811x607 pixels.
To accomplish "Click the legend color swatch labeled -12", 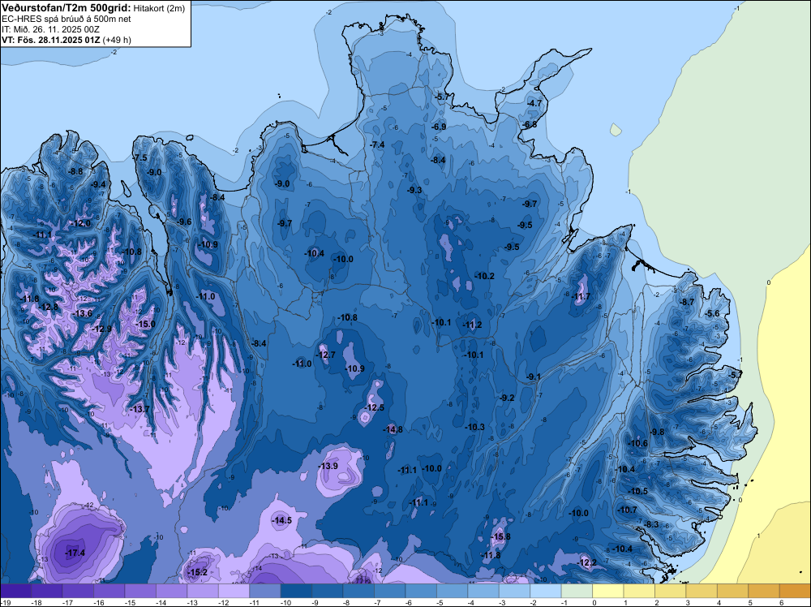I will click(x=234, y=591).
